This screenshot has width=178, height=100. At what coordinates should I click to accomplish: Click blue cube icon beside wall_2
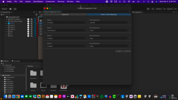click(x=35, y=26)
